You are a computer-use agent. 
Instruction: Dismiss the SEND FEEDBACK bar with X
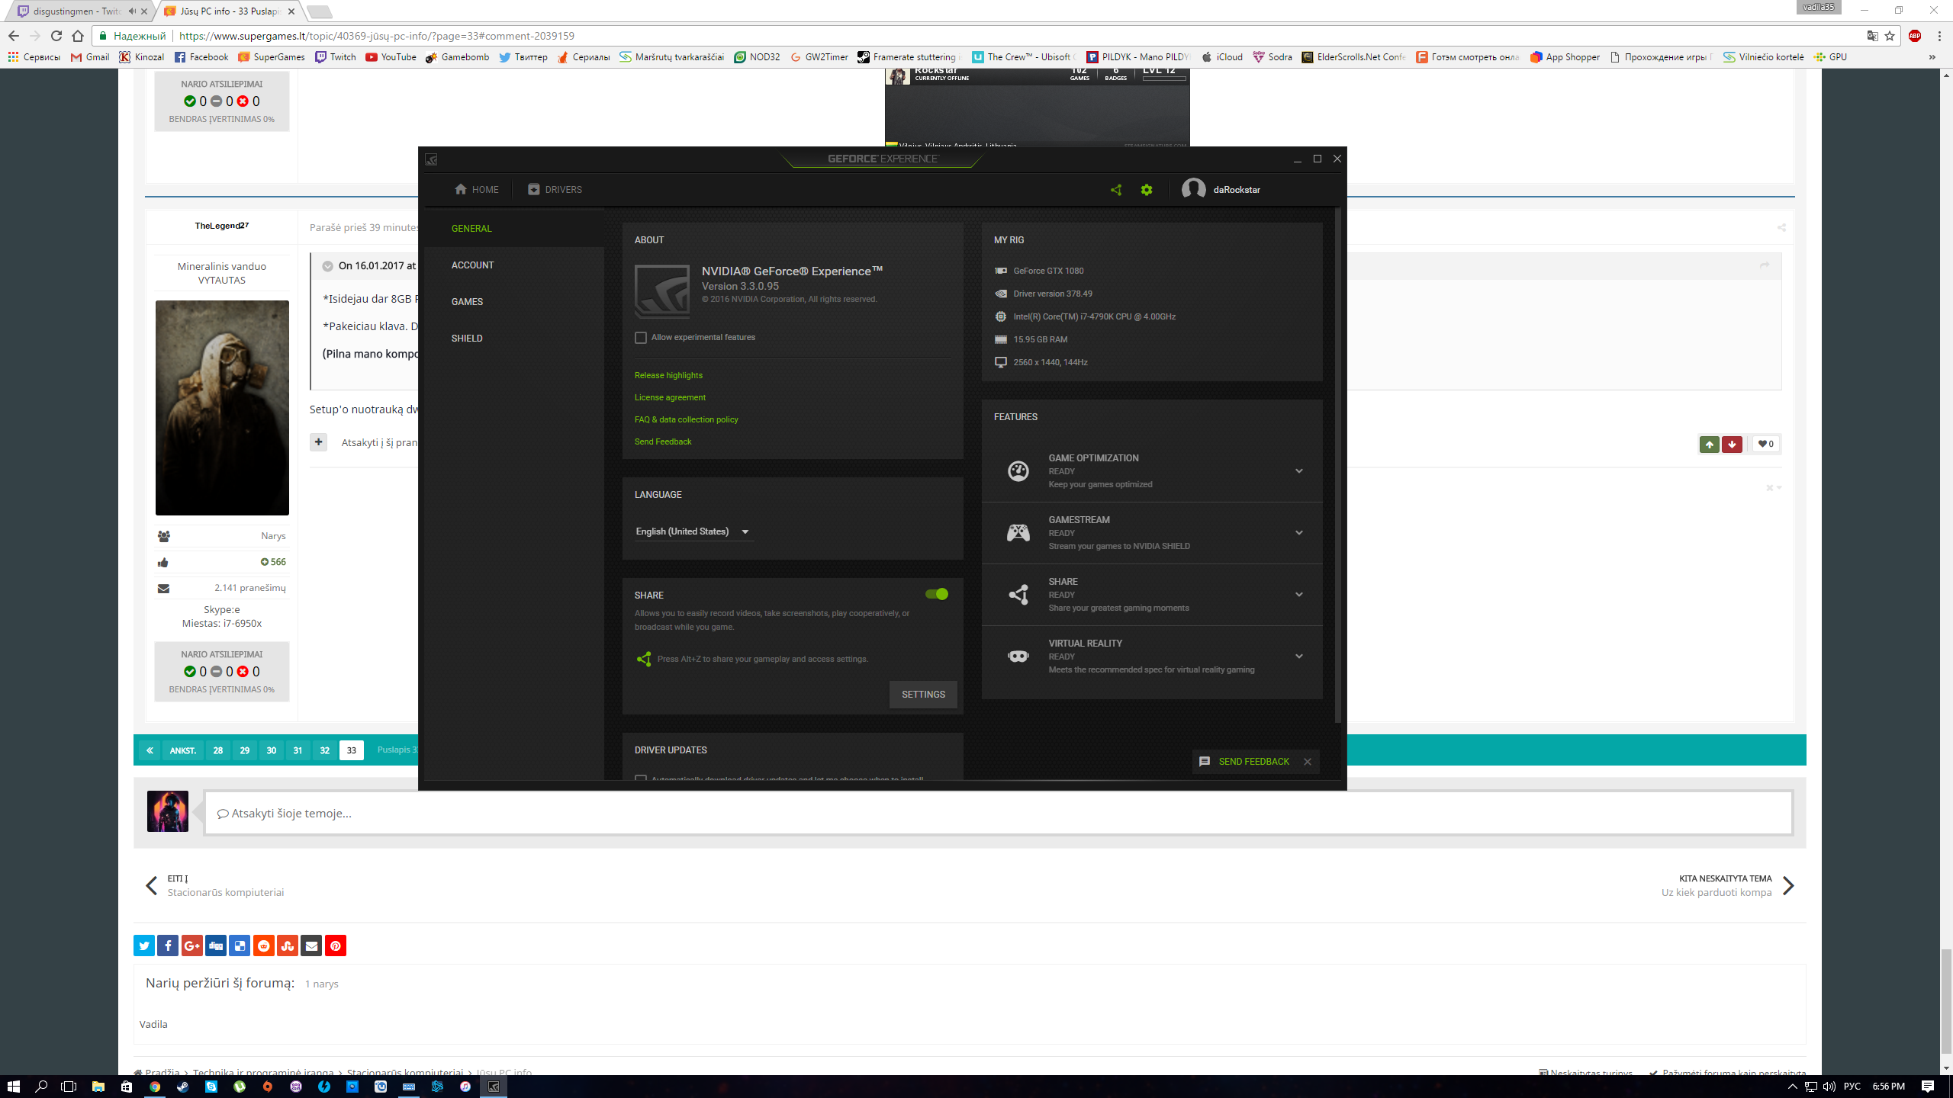(x=1308, y=762)
